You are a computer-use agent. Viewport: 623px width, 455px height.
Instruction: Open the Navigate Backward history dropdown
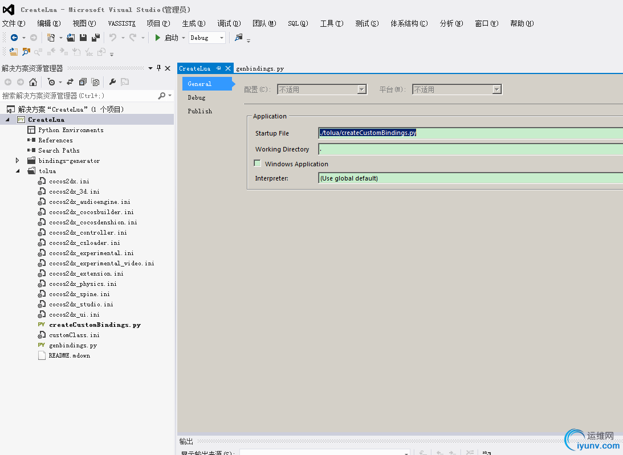pyautogui.click(x=24, y=38)
